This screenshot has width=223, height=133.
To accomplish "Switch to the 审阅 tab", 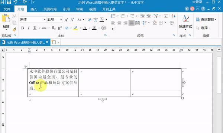I will click(x=80, y=9).
